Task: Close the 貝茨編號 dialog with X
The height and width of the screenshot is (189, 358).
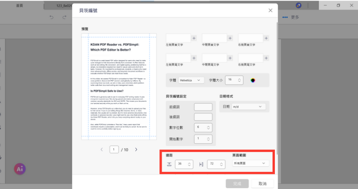Action: 271,10
